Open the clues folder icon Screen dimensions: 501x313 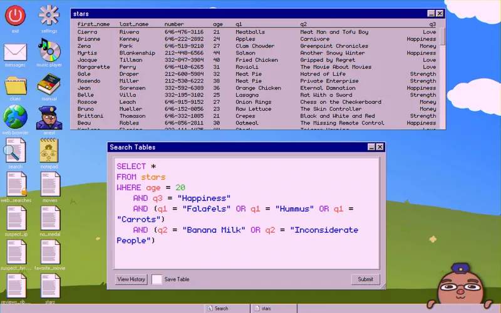[15, 85]
